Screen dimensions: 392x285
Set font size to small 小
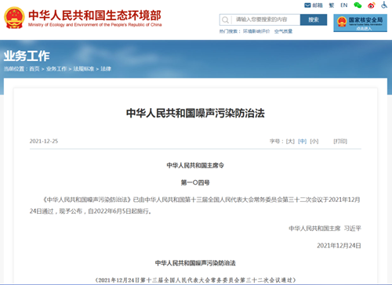314,141
